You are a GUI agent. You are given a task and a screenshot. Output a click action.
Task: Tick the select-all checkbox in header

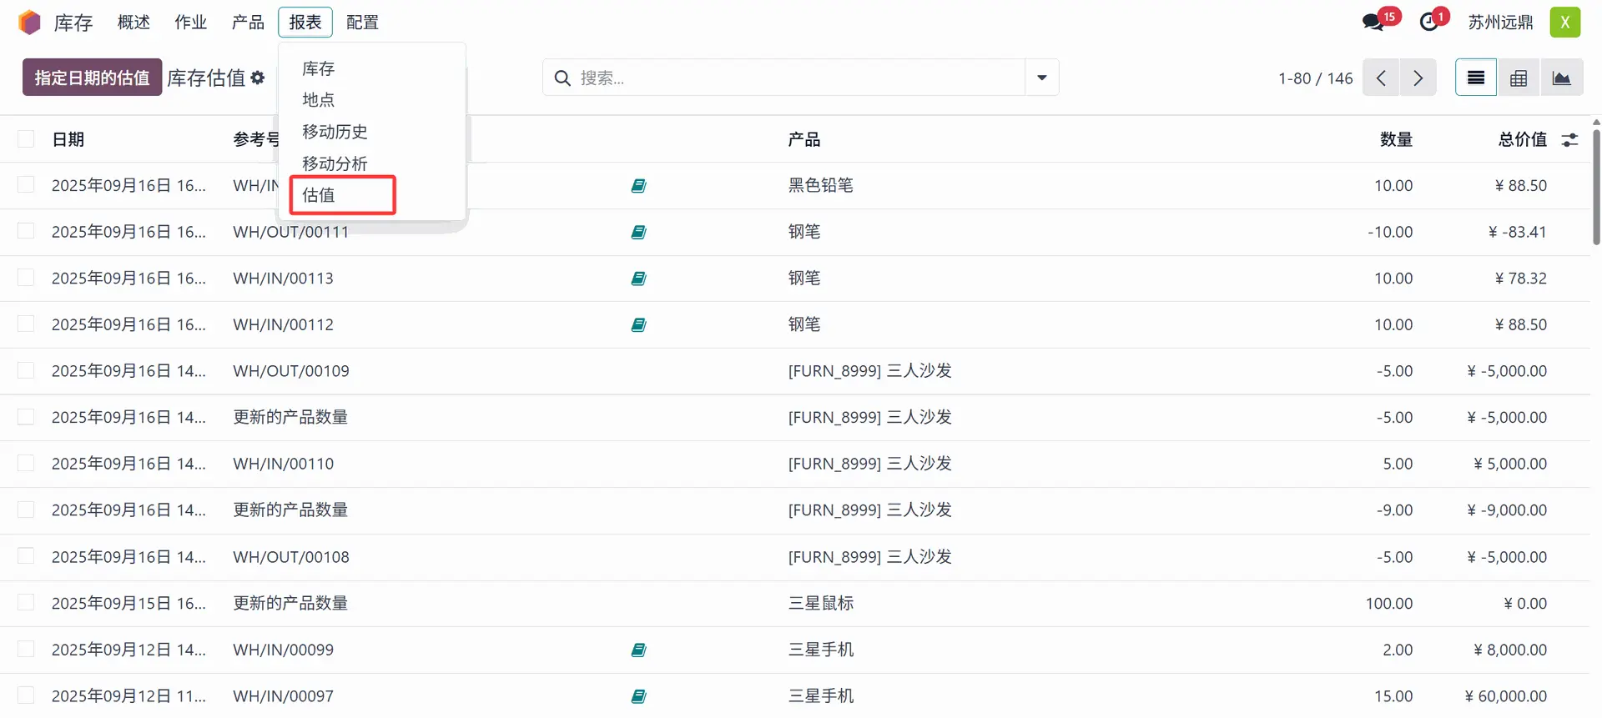point(27,139)
